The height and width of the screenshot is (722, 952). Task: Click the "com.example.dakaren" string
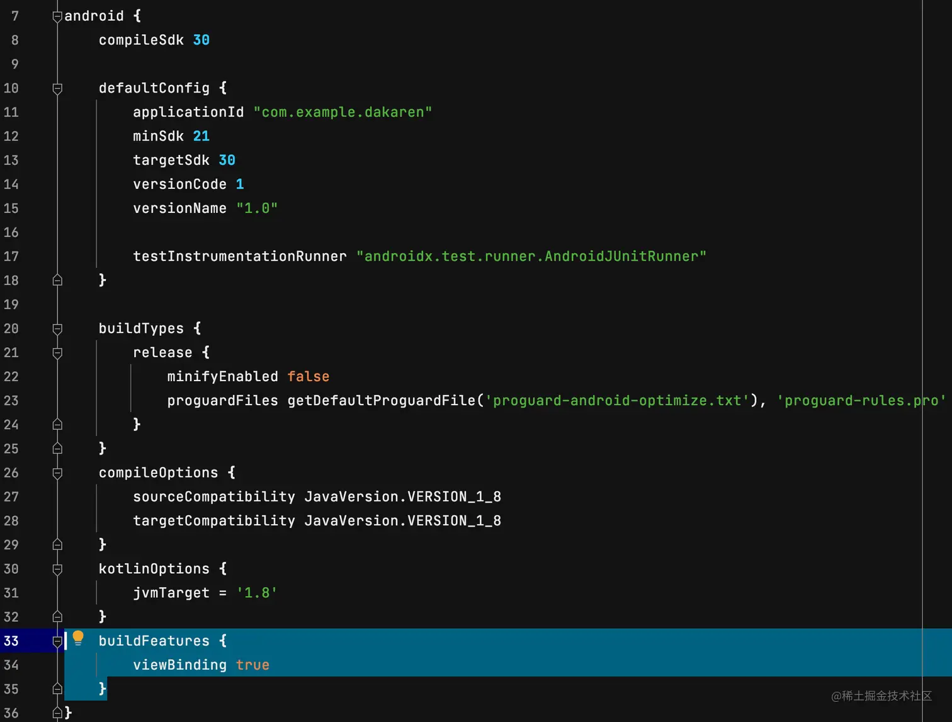343,112
